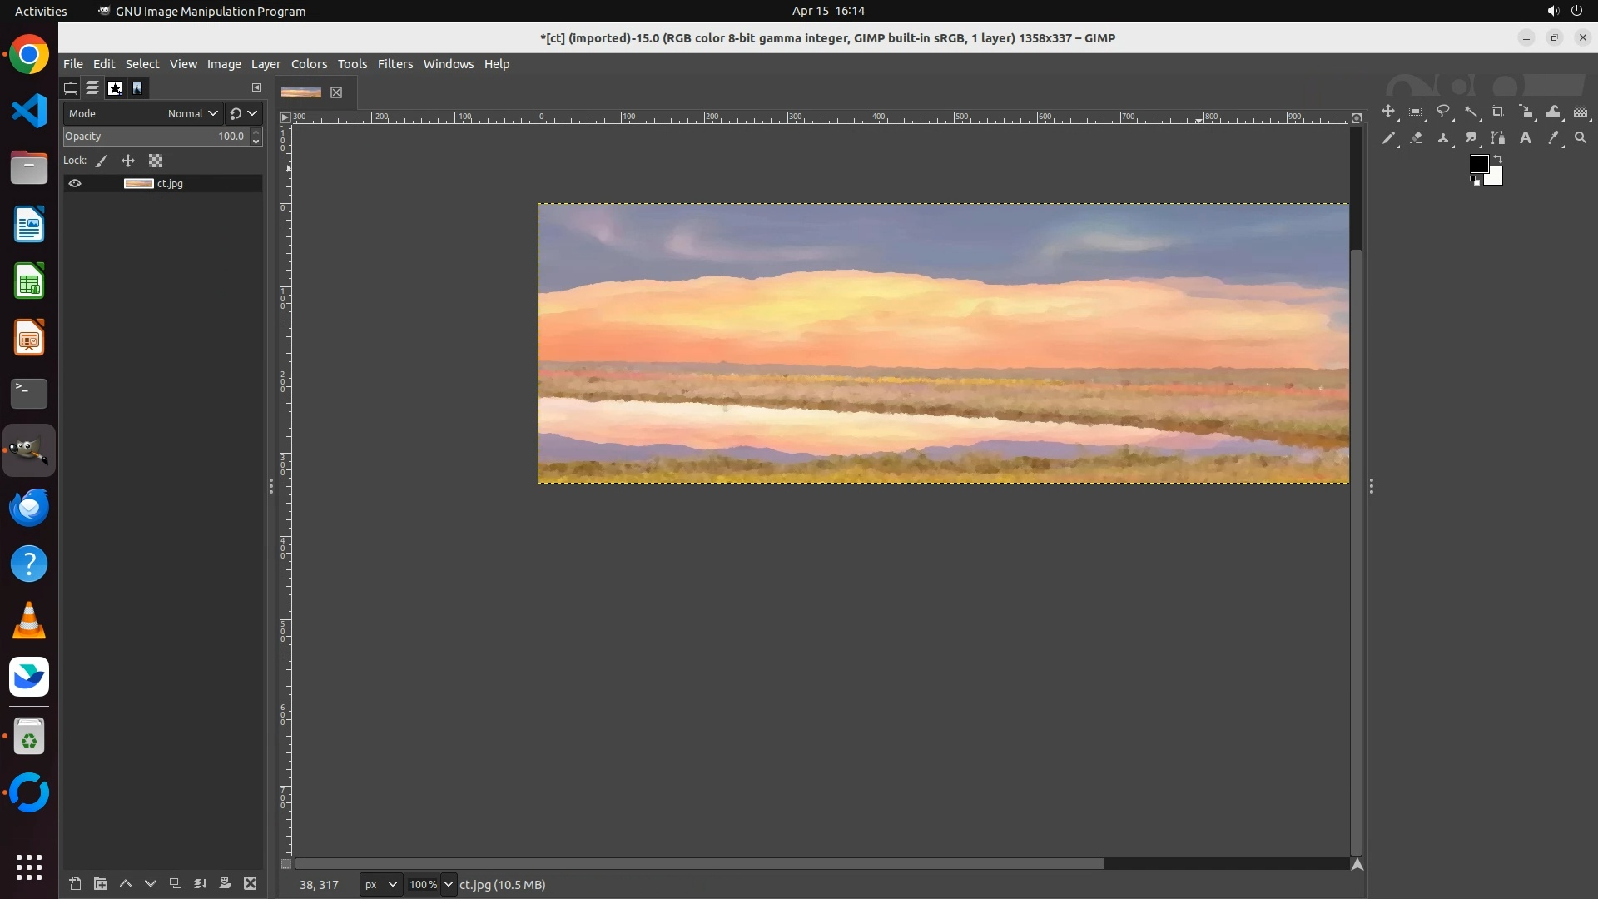Expand the zoom 100% dropdown
Viewport: 1598px width, 899px height.
click(x=449, y=884)
